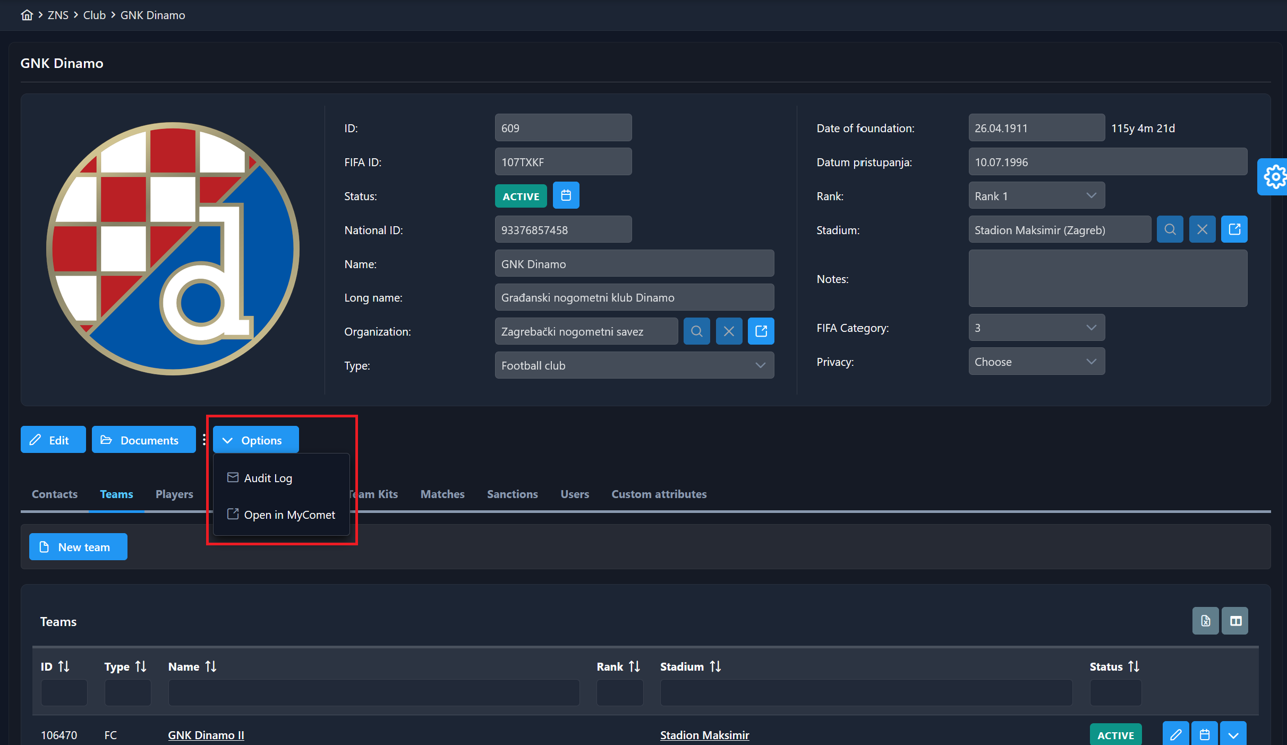Open the Matches tab
1287x745 pixels.
(442, 494)
